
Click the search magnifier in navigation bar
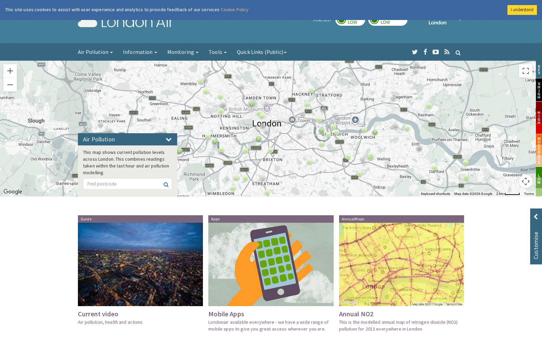[x=458, y=53]
